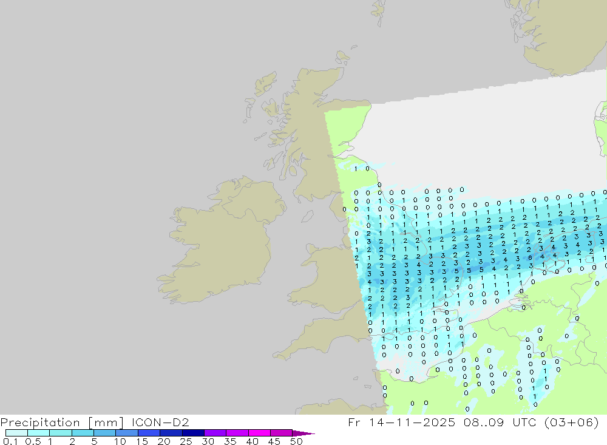Click the "25" legend scale label
Image resolution: width=607 pixels, height=445 pixels.
coord(186,441)
